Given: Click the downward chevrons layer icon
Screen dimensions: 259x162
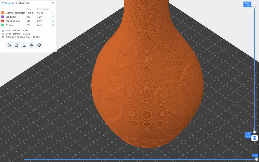Looking at the screenshot, I should tap(24, 45).
